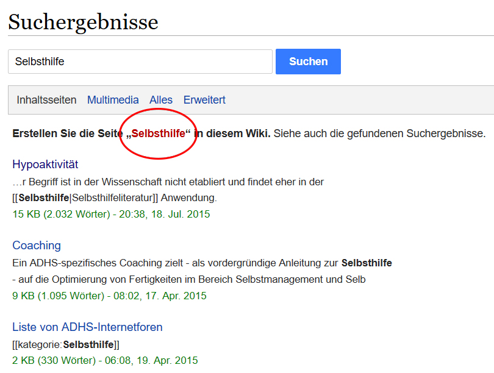This screenshot has width=494, height=373.
Task: Visit the "Liste von ADHS-Internetforen" result
Action: pos(87,327)
